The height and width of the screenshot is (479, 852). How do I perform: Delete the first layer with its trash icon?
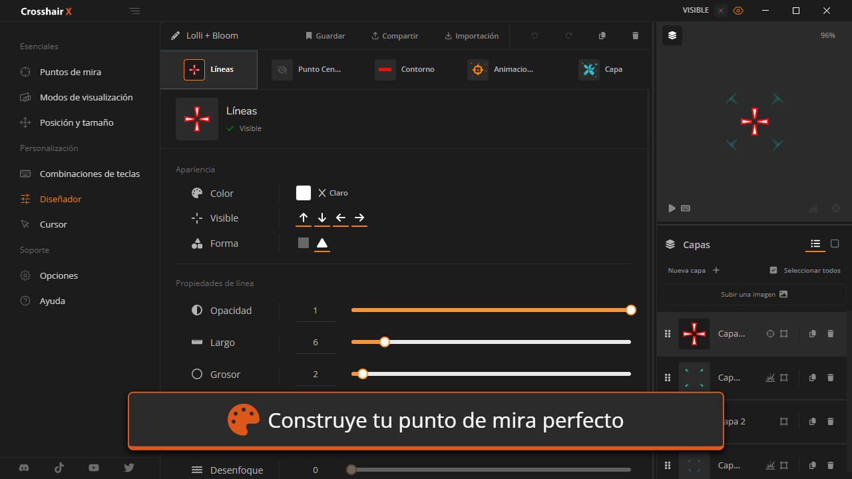click(x=830, y=334)
